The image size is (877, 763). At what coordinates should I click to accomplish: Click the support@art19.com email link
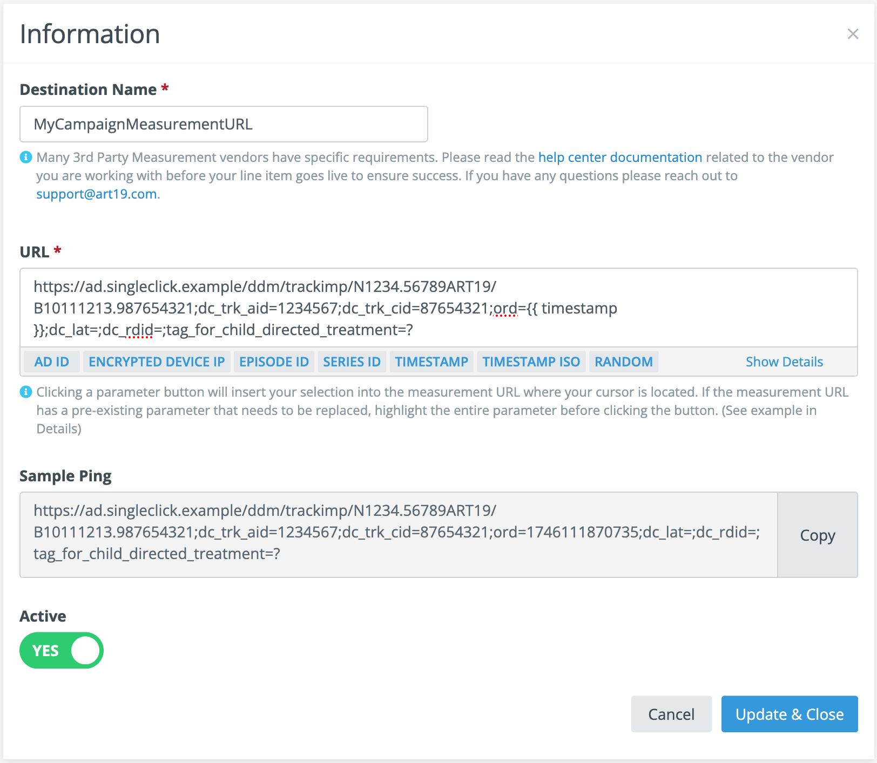click(x=97, y=194)
